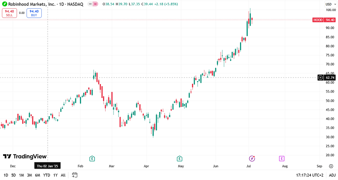The height and width of the screenshot is (180, 338).
Task: Click the 17:17:24 UTC+2 timezone
Action: click(x=310, y=175)
